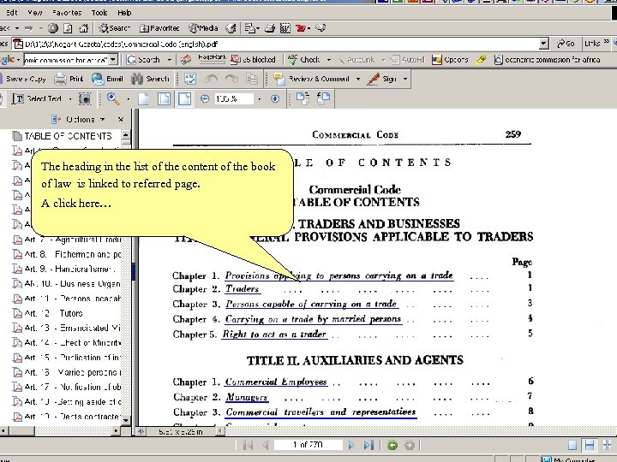Open the Google Search button dropdown arrow
The width and height of the screenshot is (617, 462).
pos(170,60)
